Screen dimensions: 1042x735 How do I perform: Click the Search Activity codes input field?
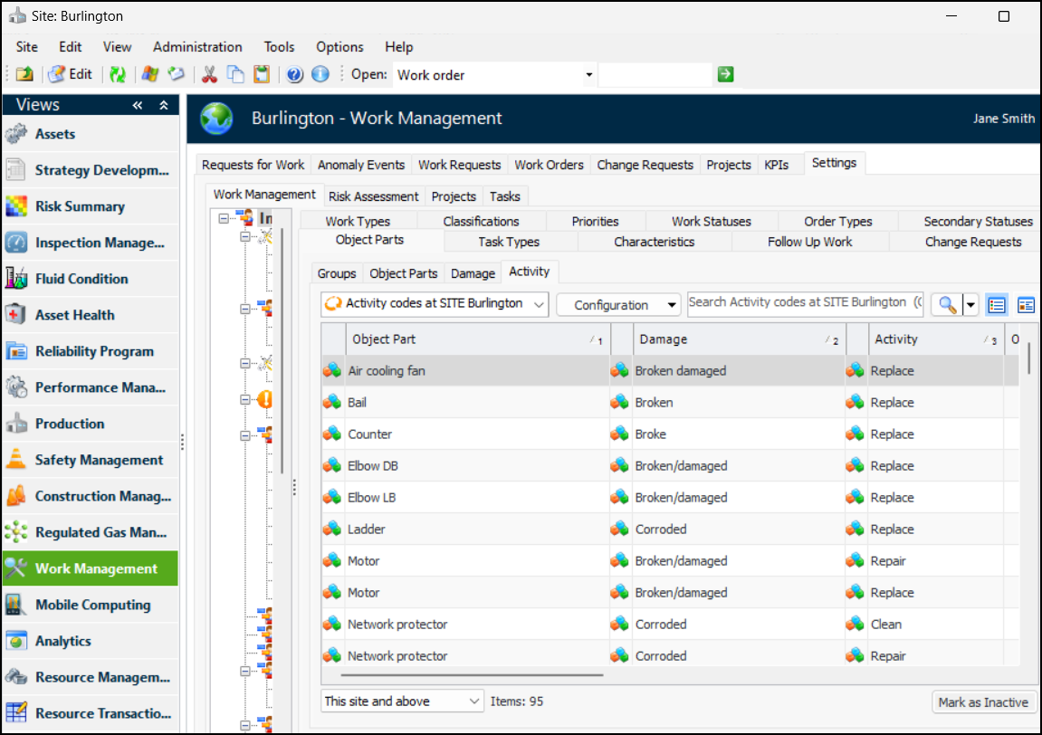tap(805, 303)
